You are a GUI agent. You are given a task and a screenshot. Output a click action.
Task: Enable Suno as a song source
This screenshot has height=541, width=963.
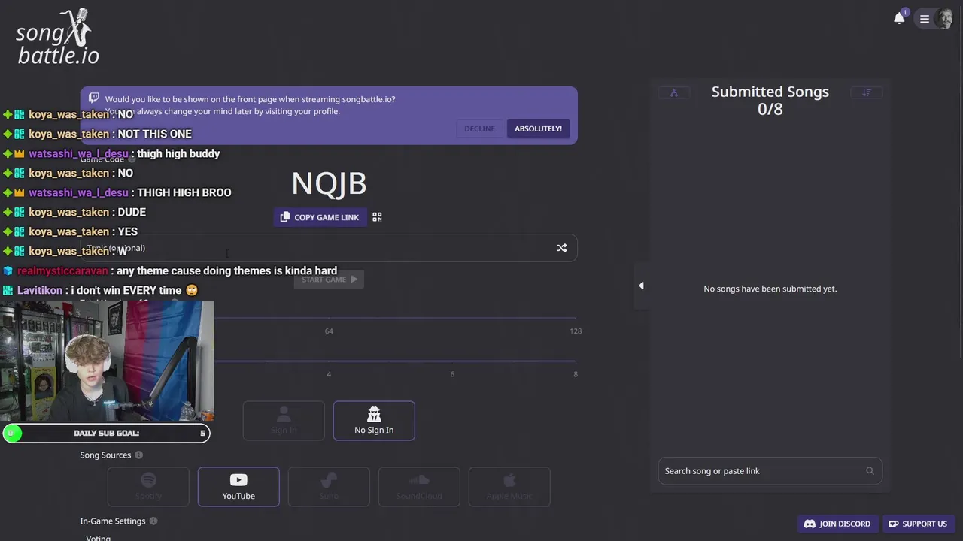[329, 487]
